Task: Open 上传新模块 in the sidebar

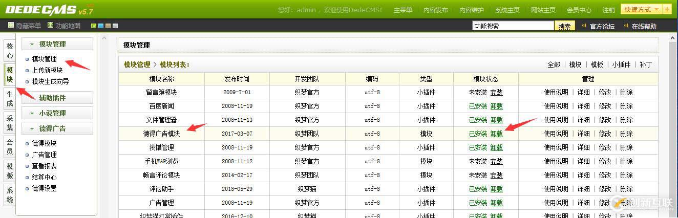Action: [48, 71]
